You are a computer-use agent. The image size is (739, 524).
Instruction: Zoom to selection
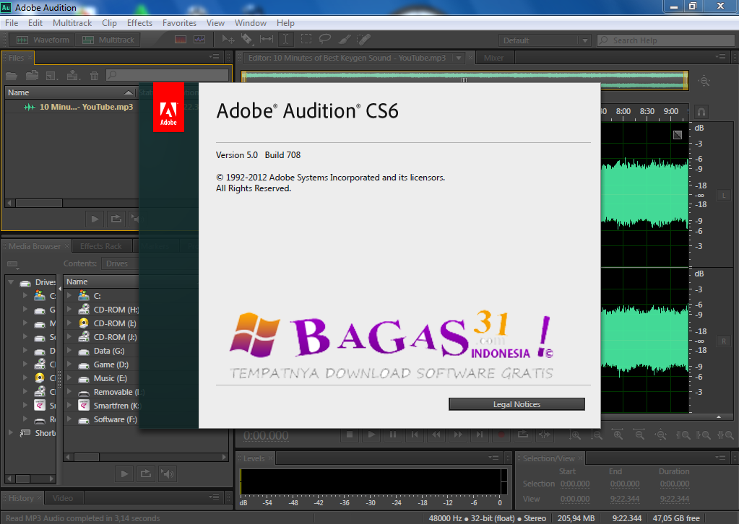[x=725, y=435]
